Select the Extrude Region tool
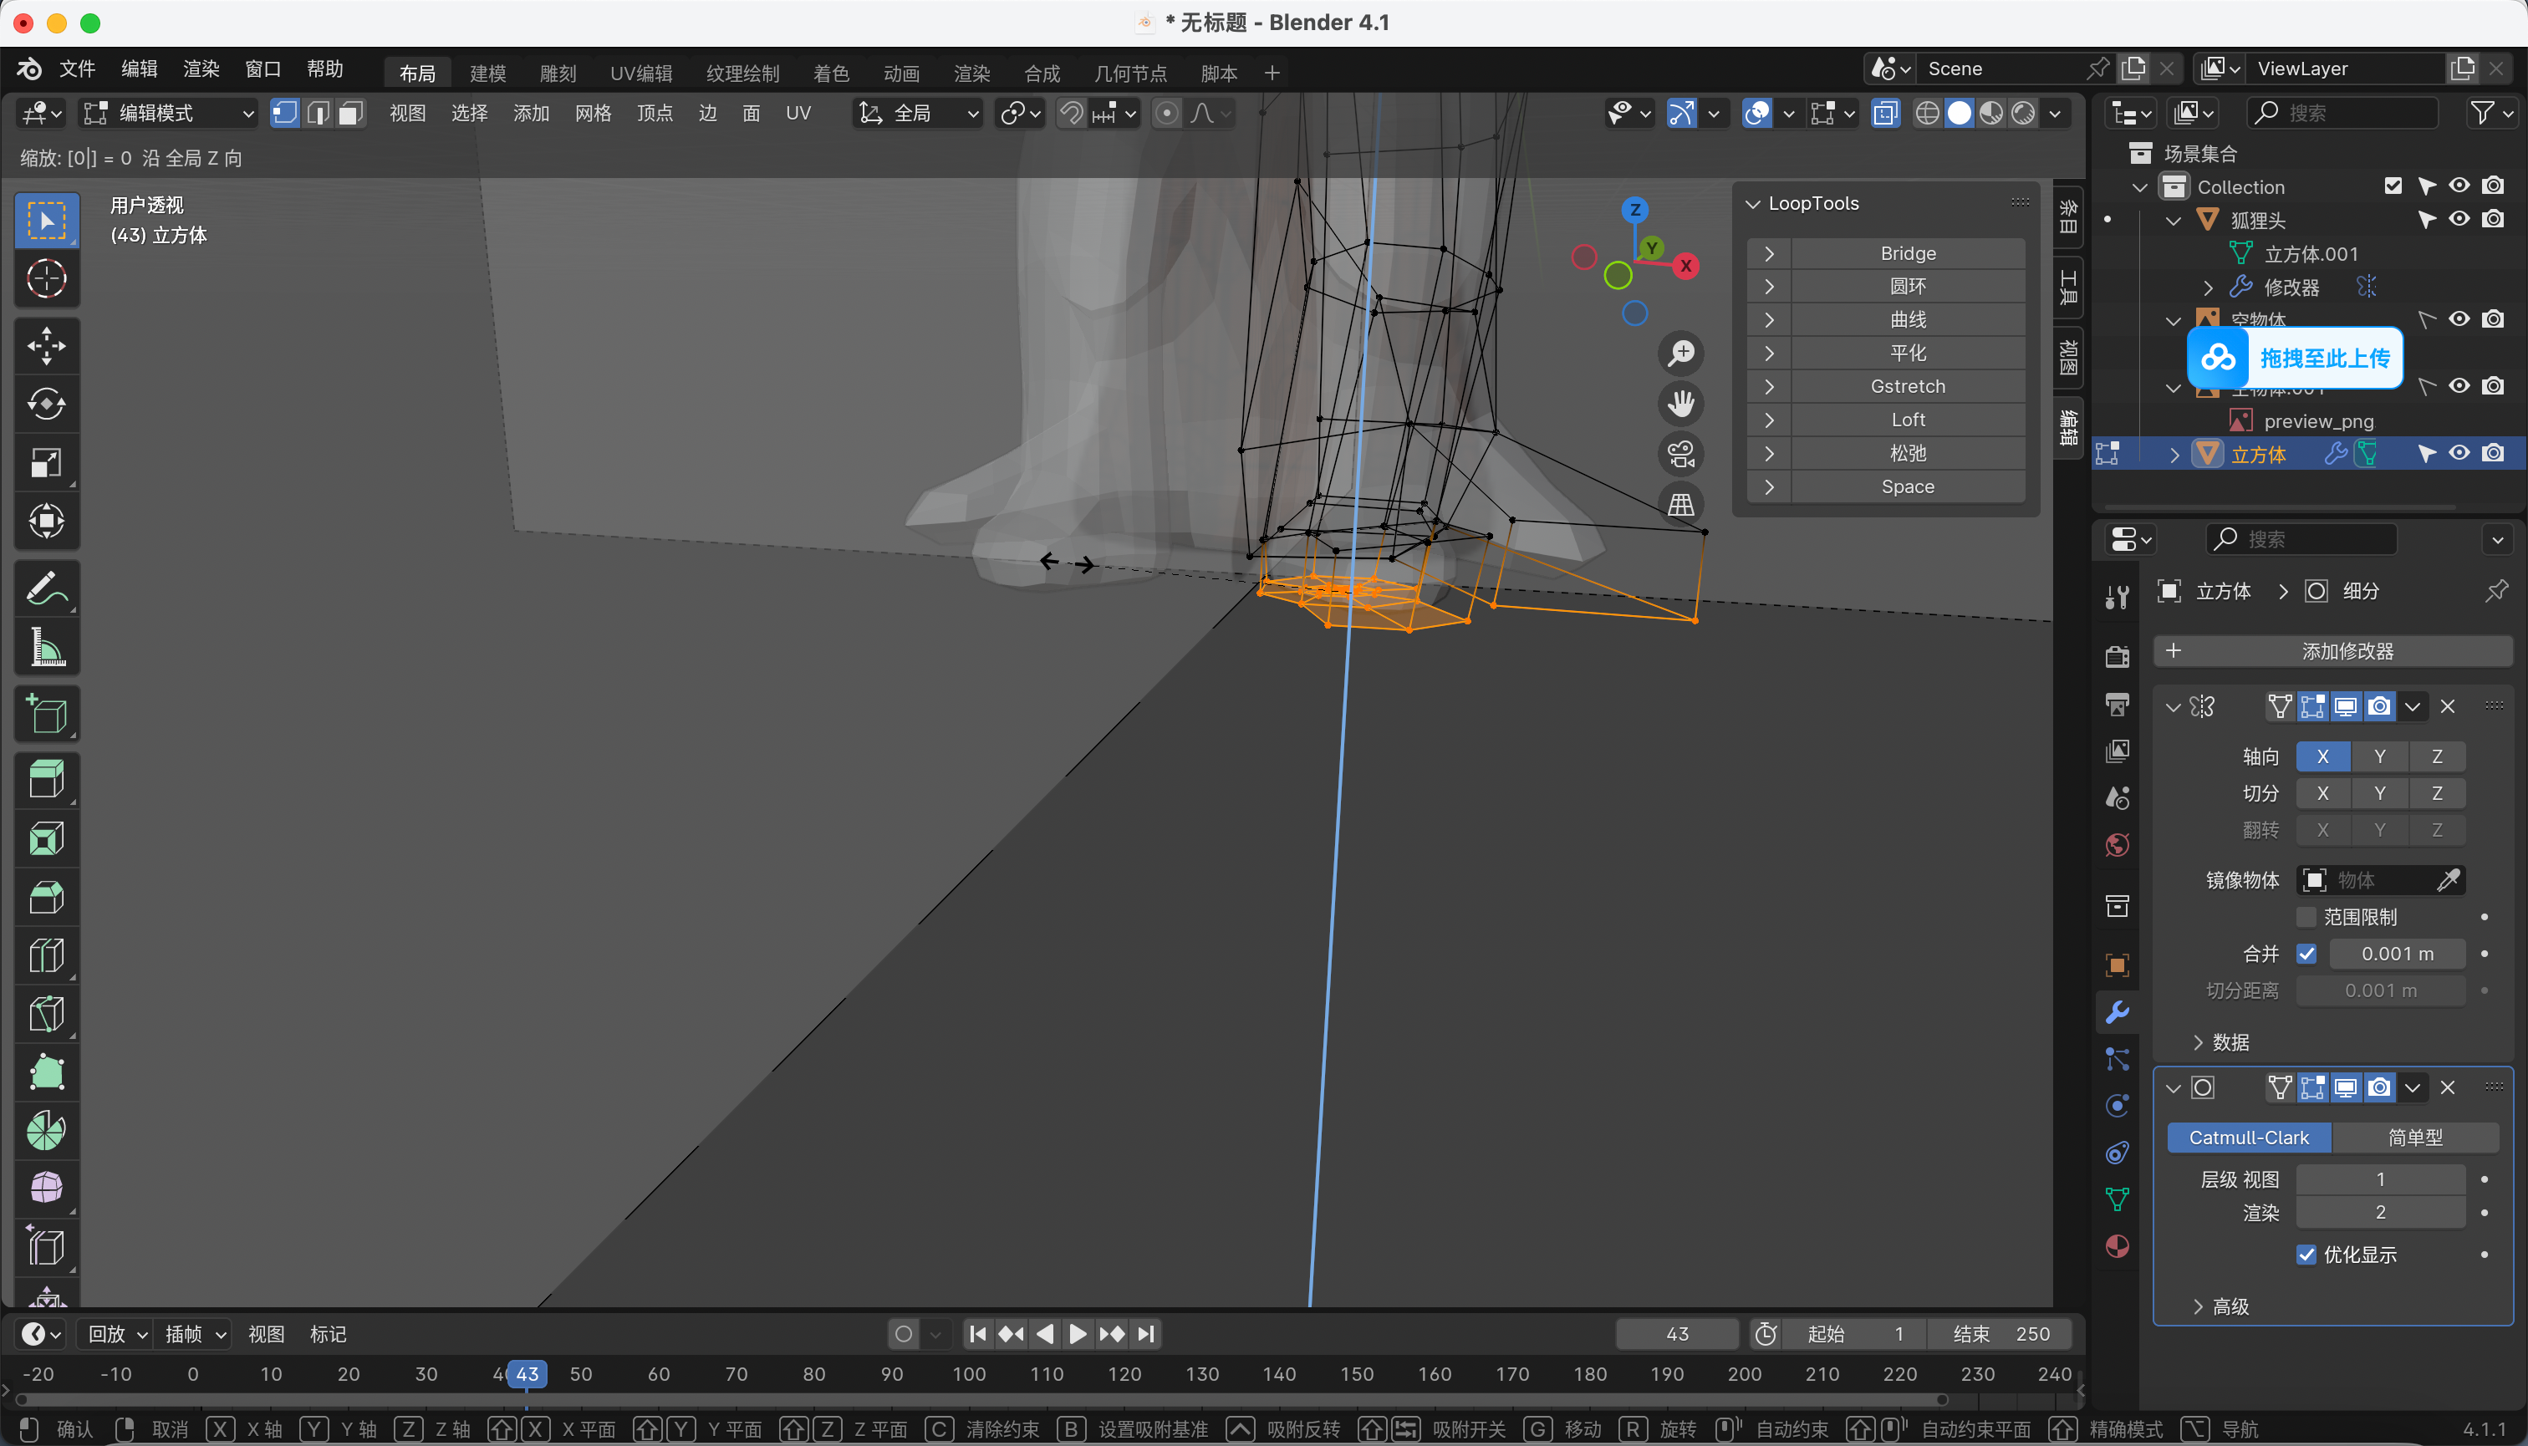The image size is (2528, 1446). point(46,780)
